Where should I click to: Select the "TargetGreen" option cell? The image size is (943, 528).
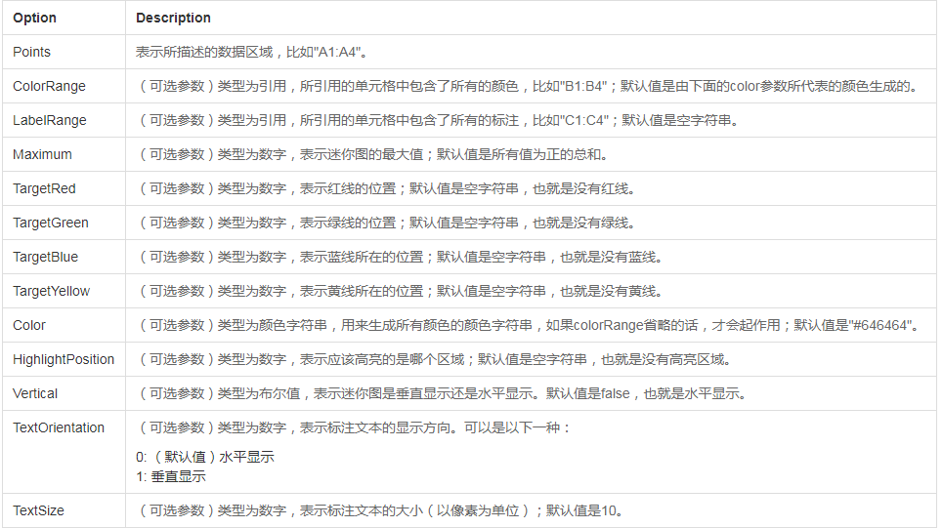tap(64, 223)
